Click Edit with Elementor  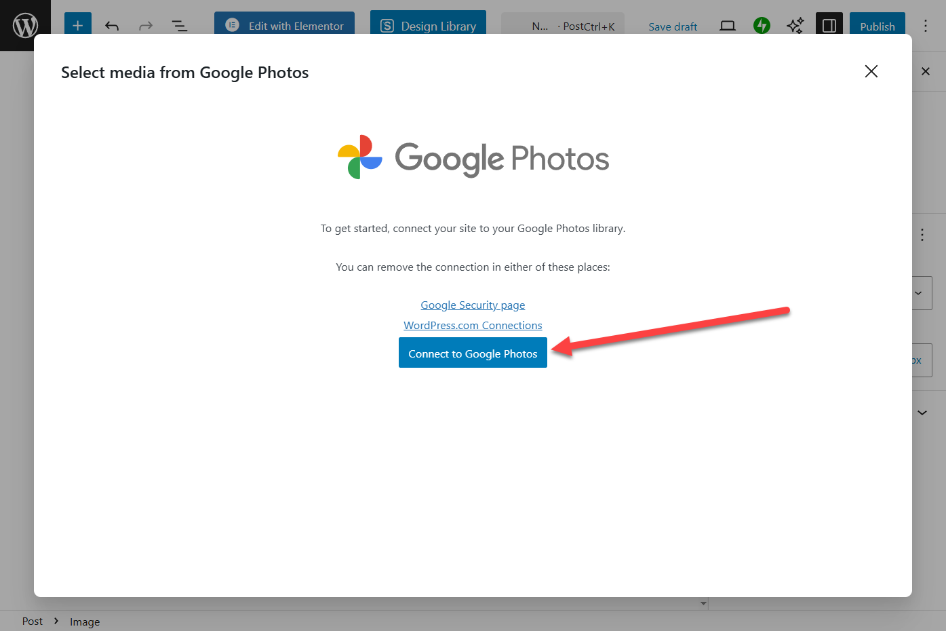[284, 26]
